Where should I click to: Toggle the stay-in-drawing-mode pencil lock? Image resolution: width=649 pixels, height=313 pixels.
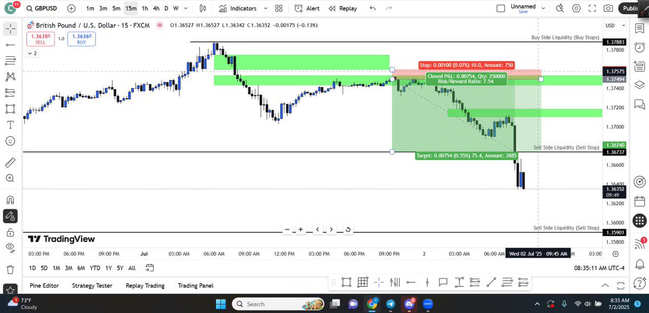(10, 216)
